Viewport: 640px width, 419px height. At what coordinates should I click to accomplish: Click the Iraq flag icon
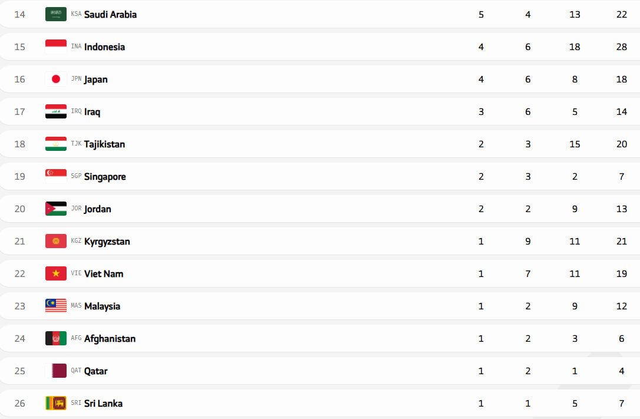[x=56, y=111]
